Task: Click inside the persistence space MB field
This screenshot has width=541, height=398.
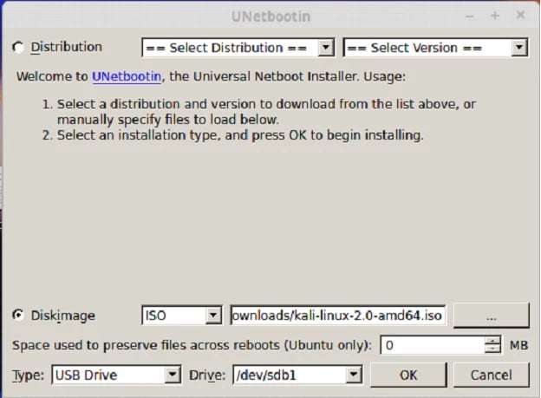Action: click(433, 345)
